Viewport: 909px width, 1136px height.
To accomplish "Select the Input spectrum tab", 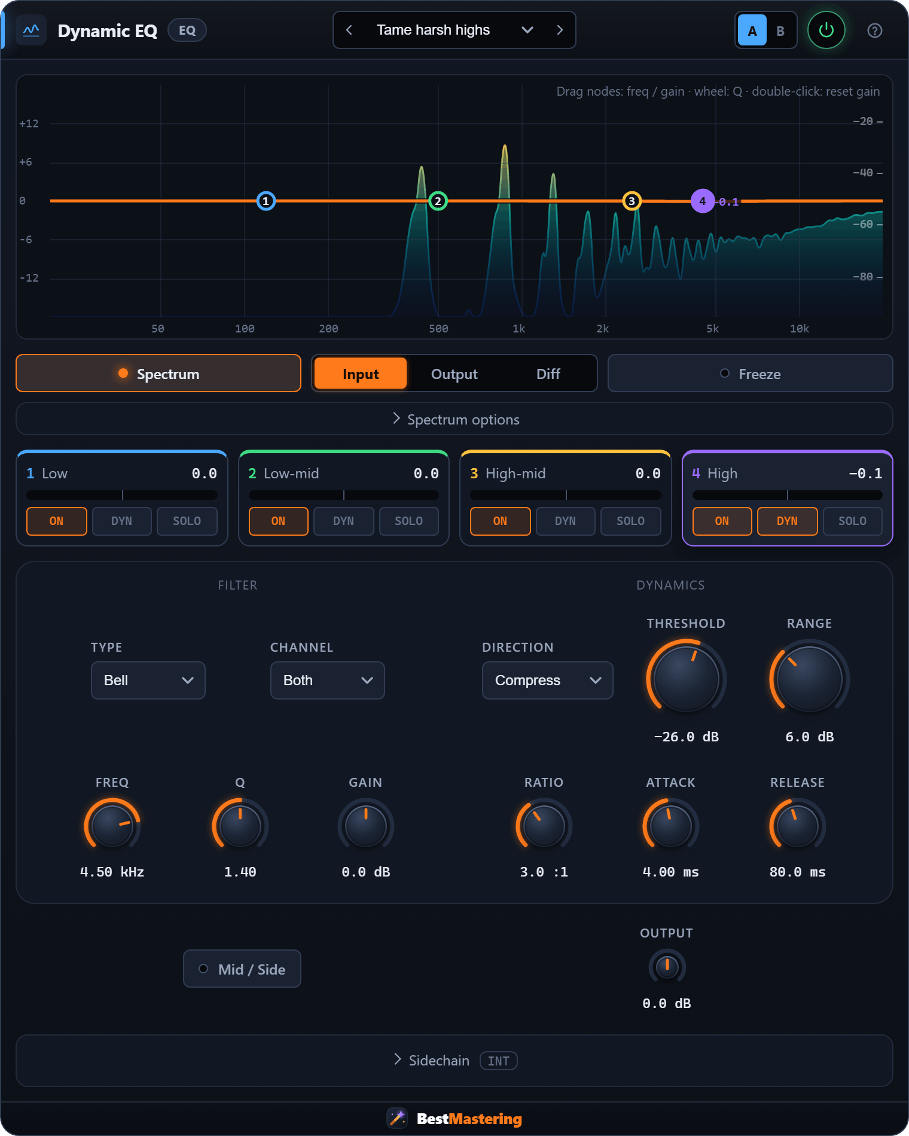I will click(361, 374).
